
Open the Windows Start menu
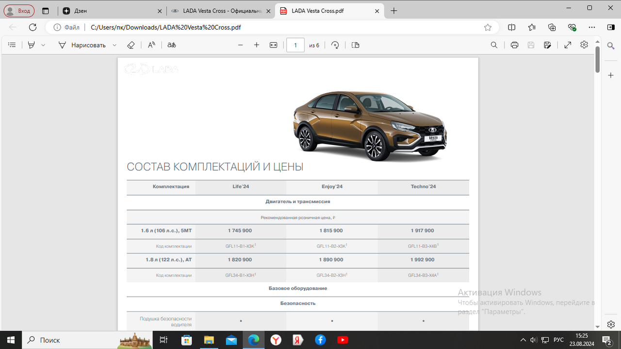point(11,340)
